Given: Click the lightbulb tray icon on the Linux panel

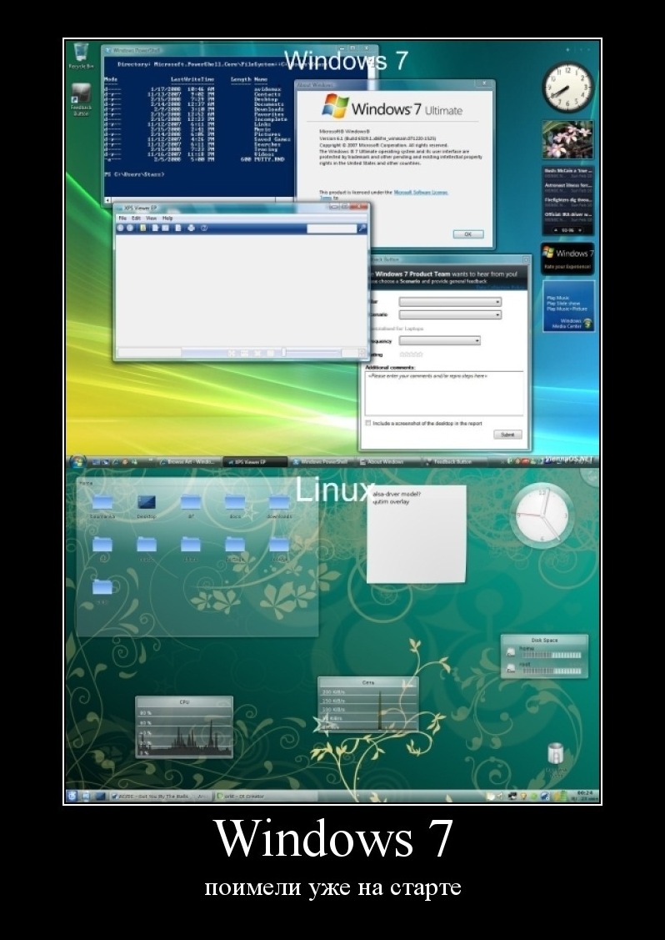Looking at the screenshot, I should 523,796.
